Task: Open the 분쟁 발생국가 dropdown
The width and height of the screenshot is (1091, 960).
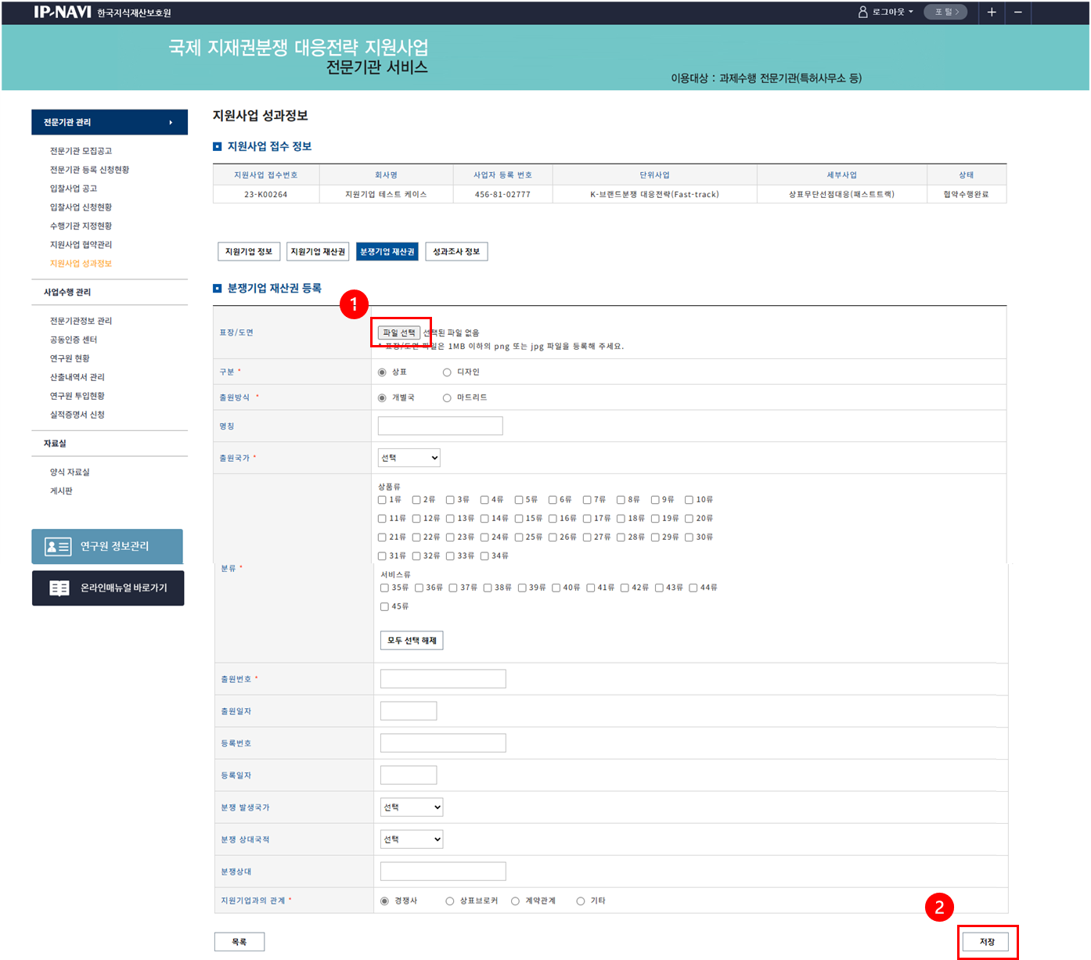Action: coord(412,807)
